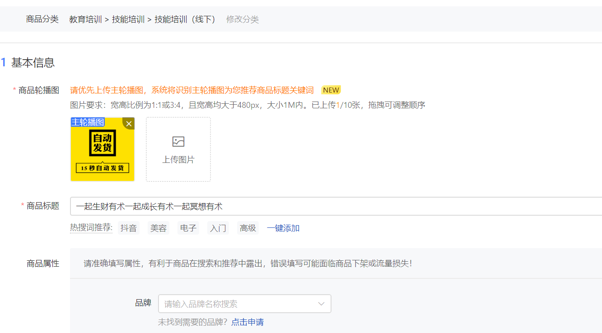Click the attribute accuracy notice text
Image resolution: width=602 pixels, height=333 pixels.
(248, 263)
